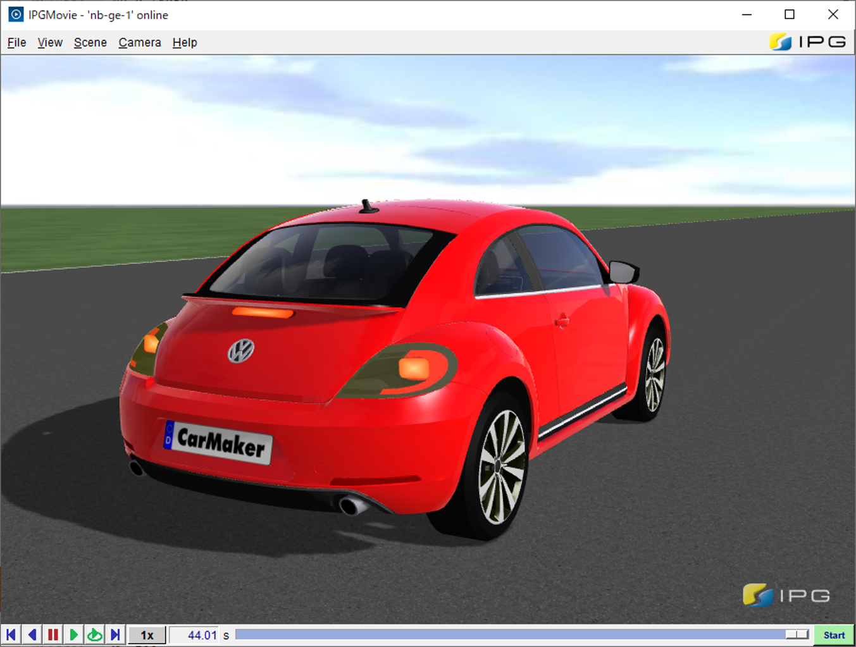Open the File menu
Viewport: 856px width, 647px height.
tap(16, 42)
